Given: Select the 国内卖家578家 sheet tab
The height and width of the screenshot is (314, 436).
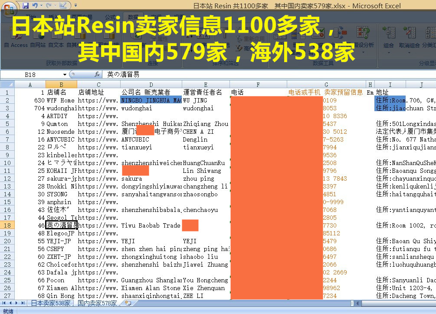Looking at the screenshot, I should (x=97, y=303).
